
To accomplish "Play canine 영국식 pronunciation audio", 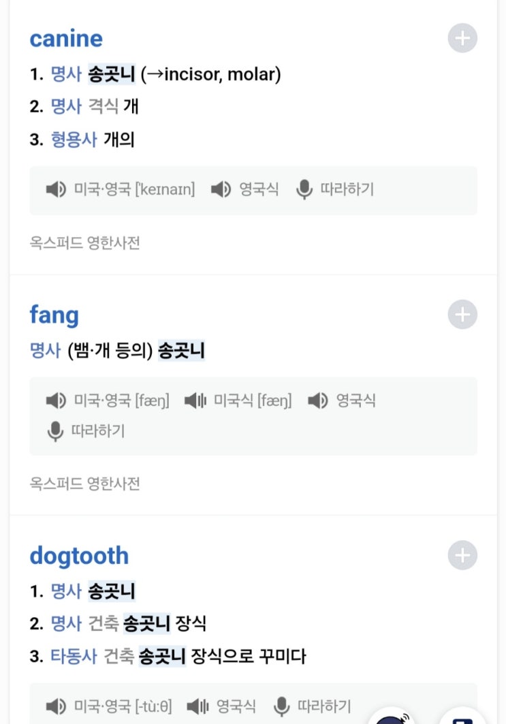I will coord(221,189).
